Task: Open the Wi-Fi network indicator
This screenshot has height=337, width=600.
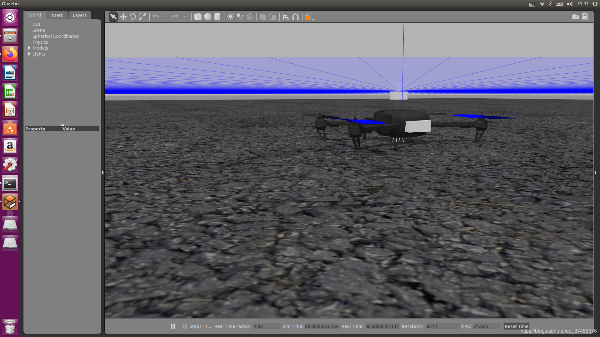Action: 542,4
